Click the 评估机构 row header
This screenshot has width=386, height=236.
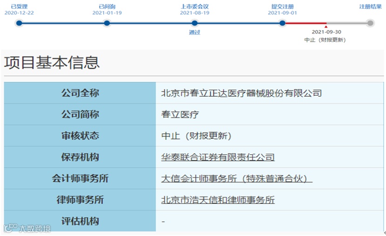(x=80, y=221)
